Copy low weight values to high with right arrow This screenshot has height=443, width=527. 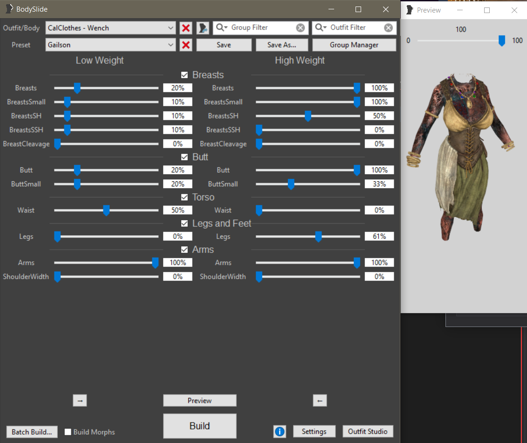80,400
